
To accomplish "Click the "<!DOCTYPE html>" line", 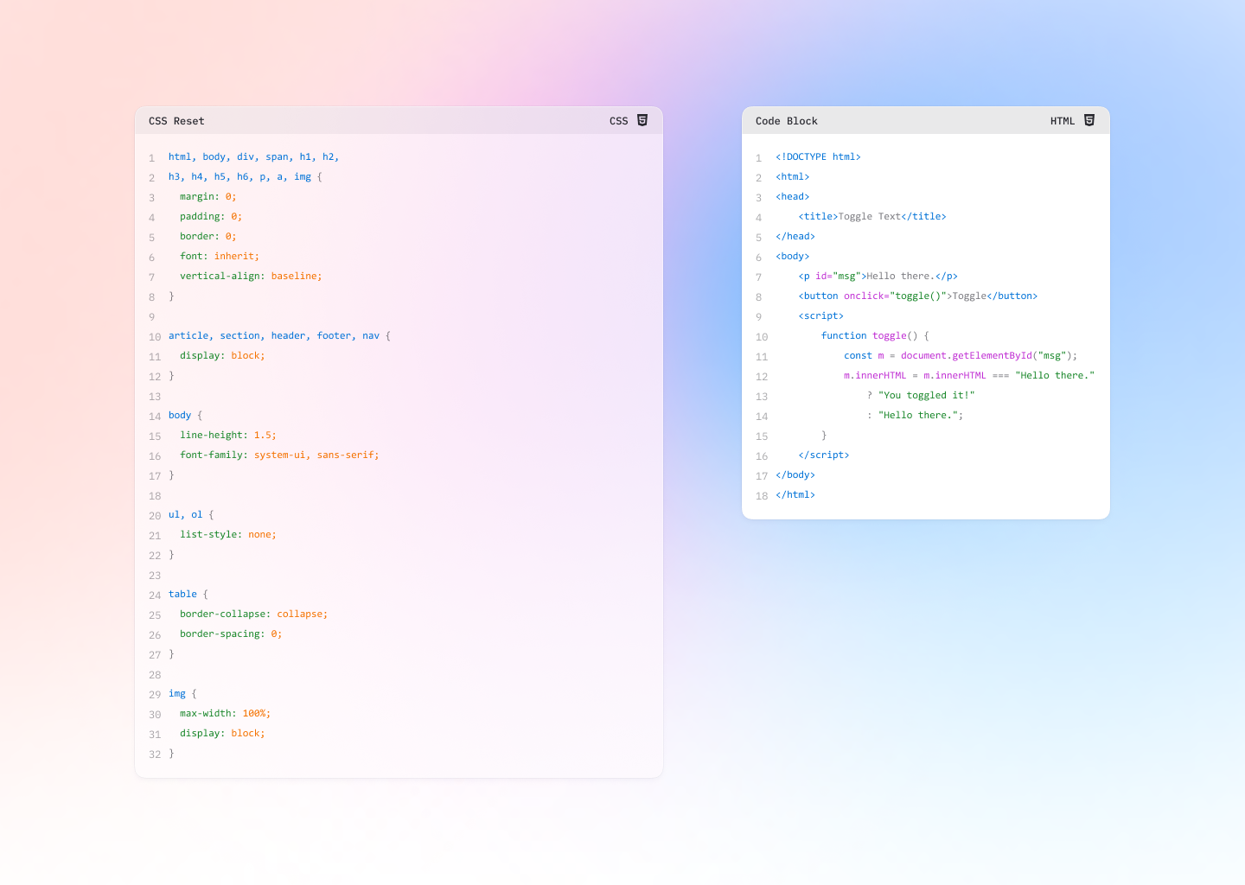I will tap(818, 157).
